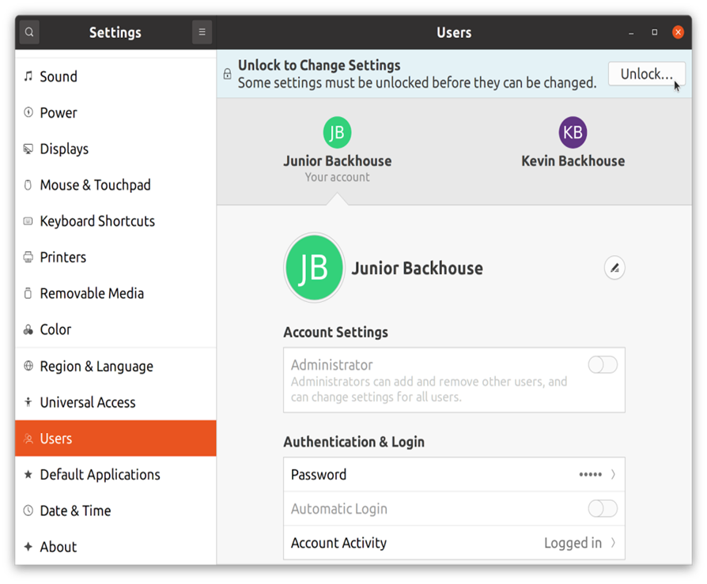707x584 pixels.
Task: Switch to the Kevin Backhouse account
Action: [573, 144]
